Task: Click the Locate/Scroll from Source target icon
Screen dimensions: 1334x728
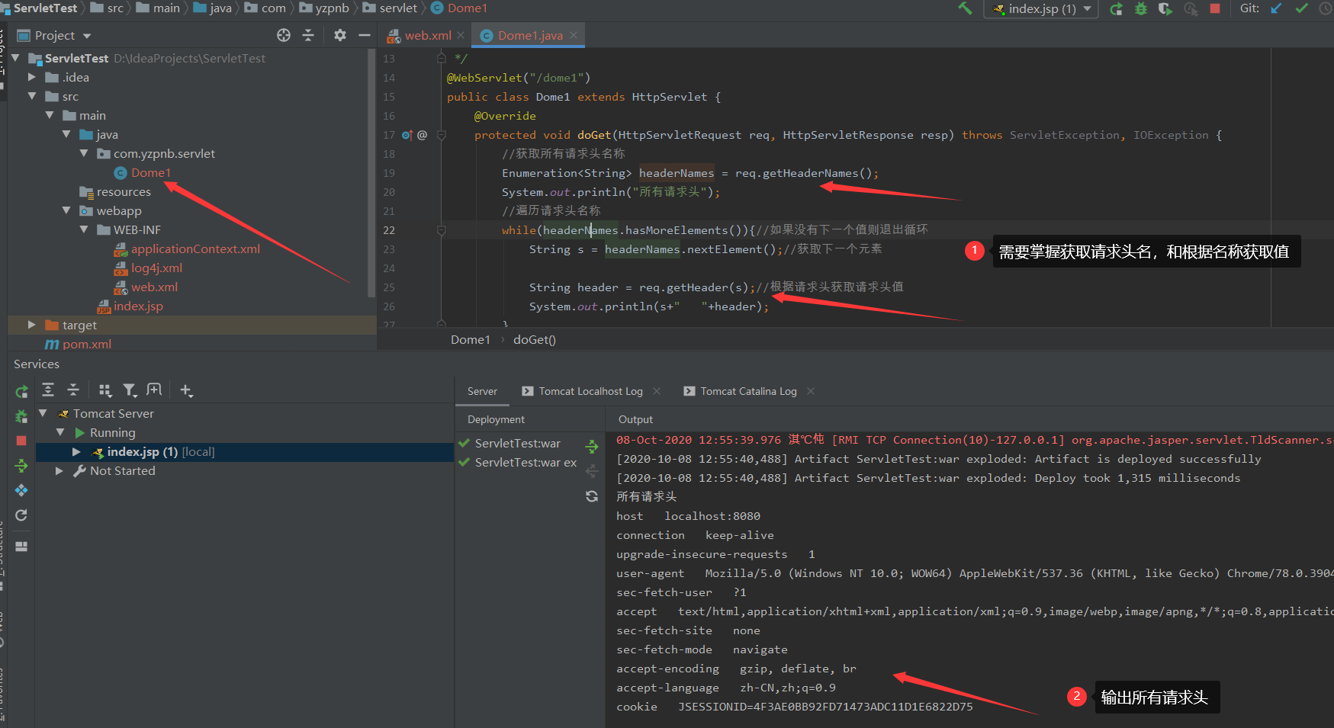Action: (284, 35)
